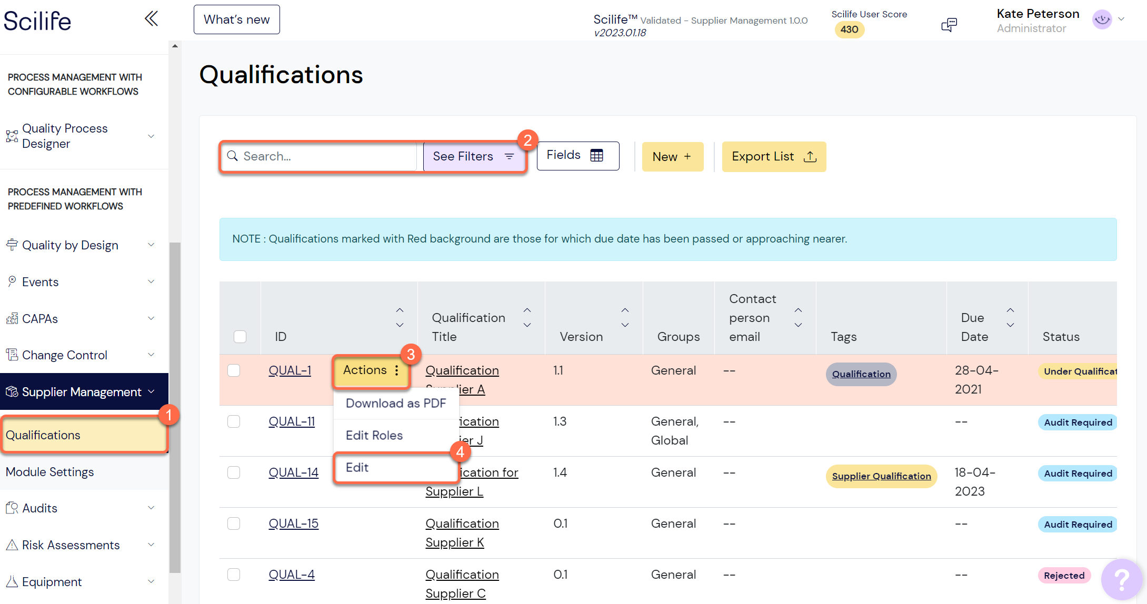This screenshot has height=604, width=1147.
Task: Click the Export List button
Action: tap(774, 157)
